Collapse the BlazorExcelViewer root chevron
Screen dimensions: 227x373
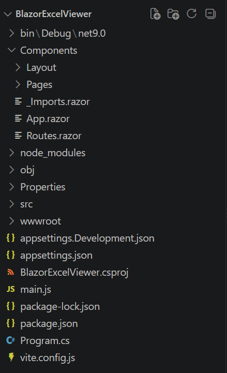[x=8, y=14]
